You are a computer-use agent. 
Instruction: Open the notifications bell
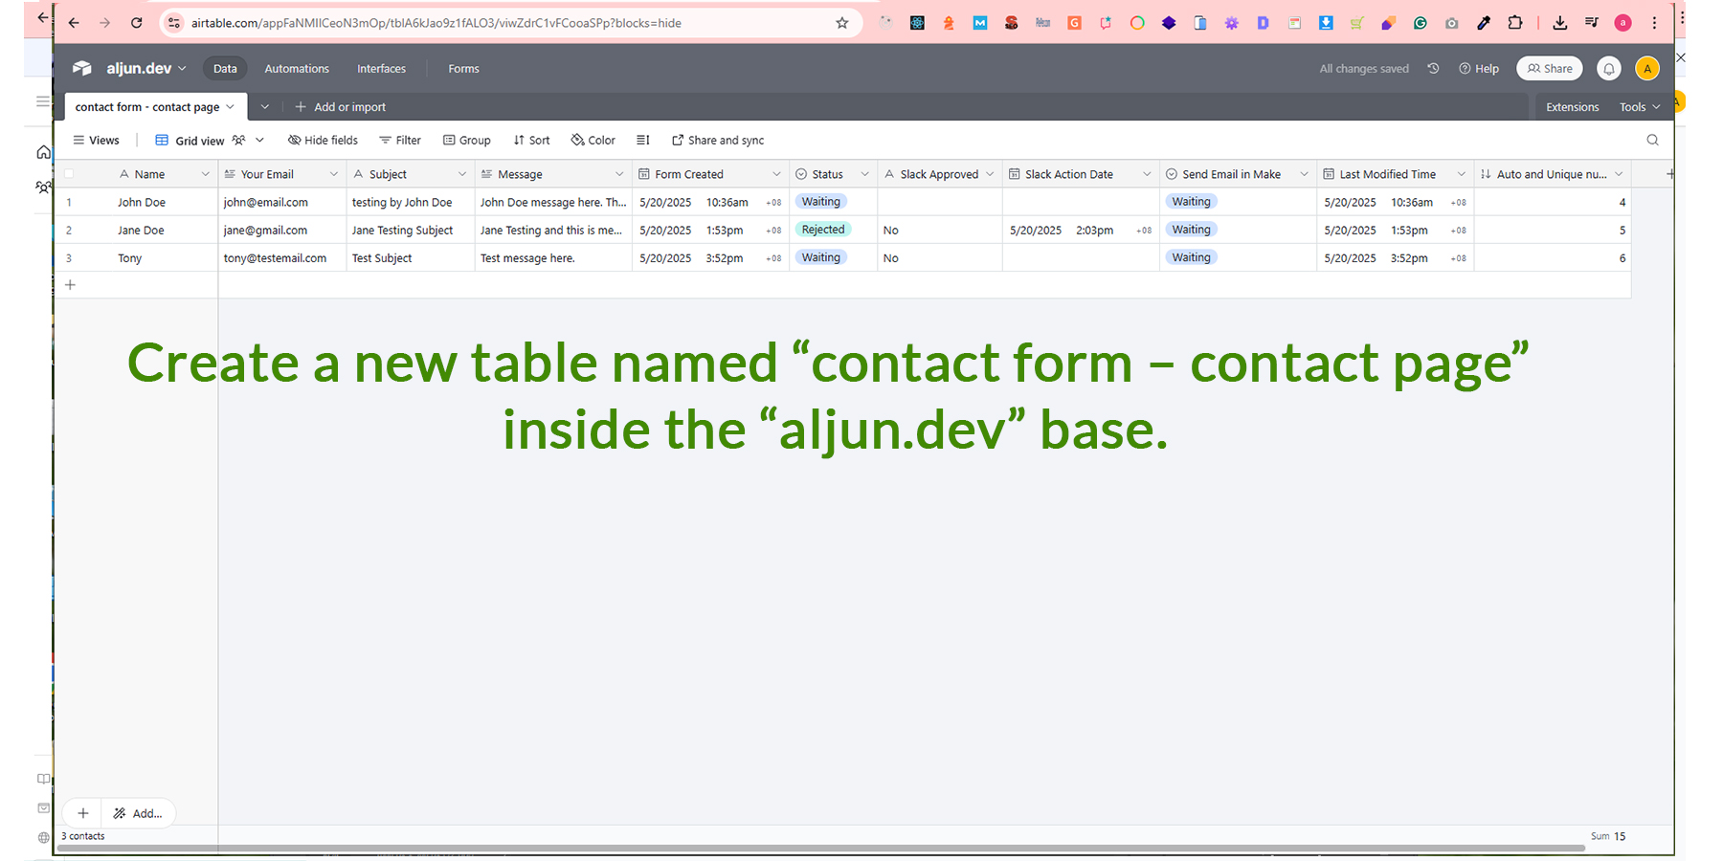coord(1609,69)
